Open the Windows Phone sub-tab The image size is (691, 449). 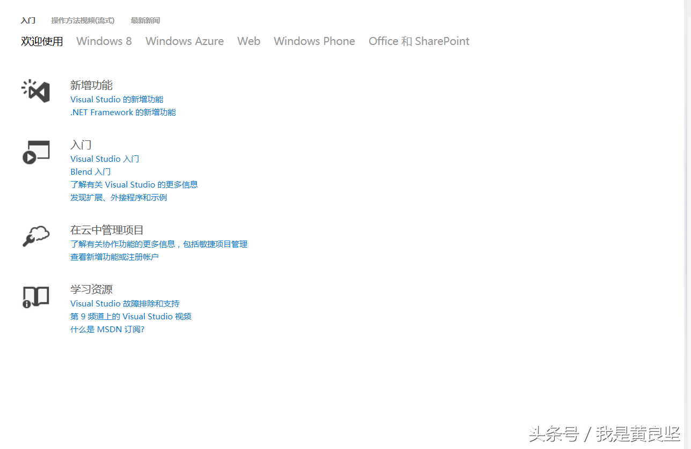pos(314,41)
